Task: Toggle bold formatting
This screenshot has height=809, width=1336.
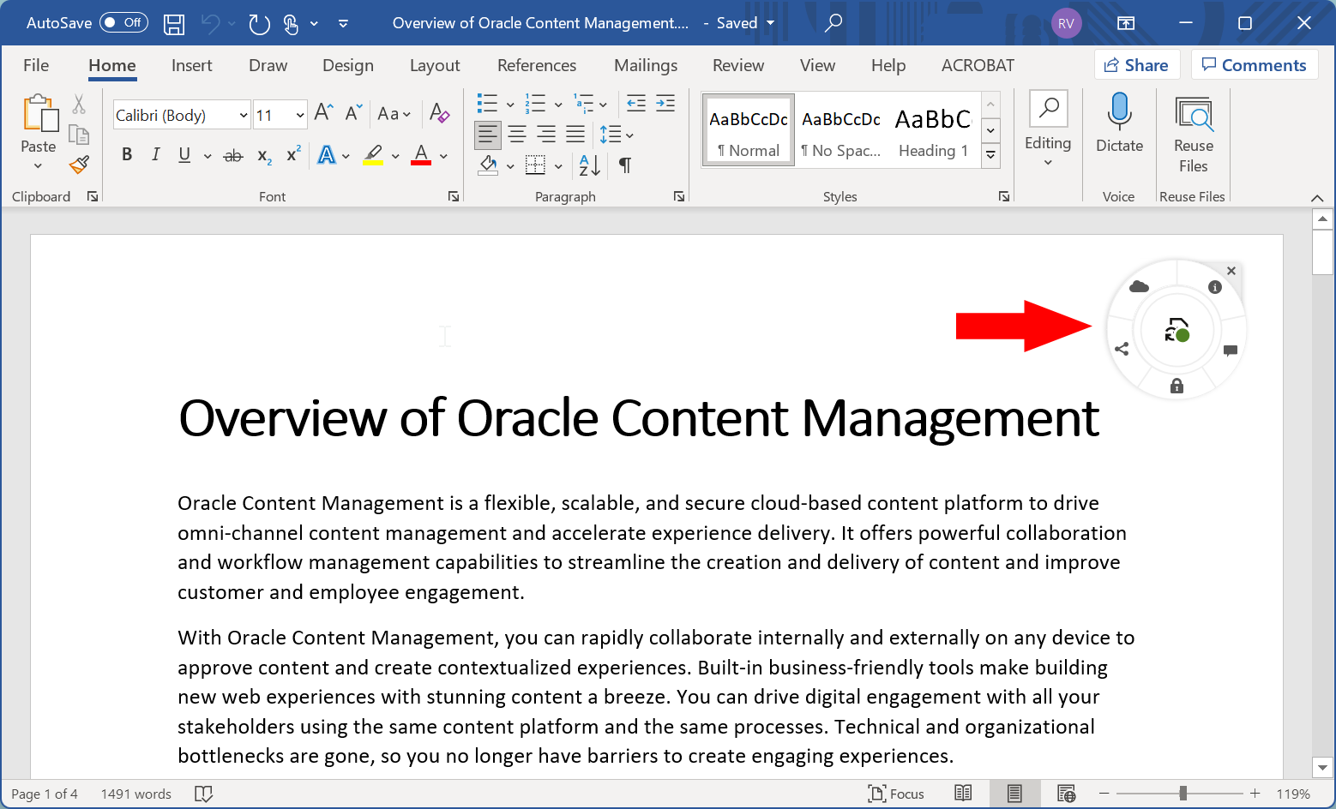Action: pos(127,155)
